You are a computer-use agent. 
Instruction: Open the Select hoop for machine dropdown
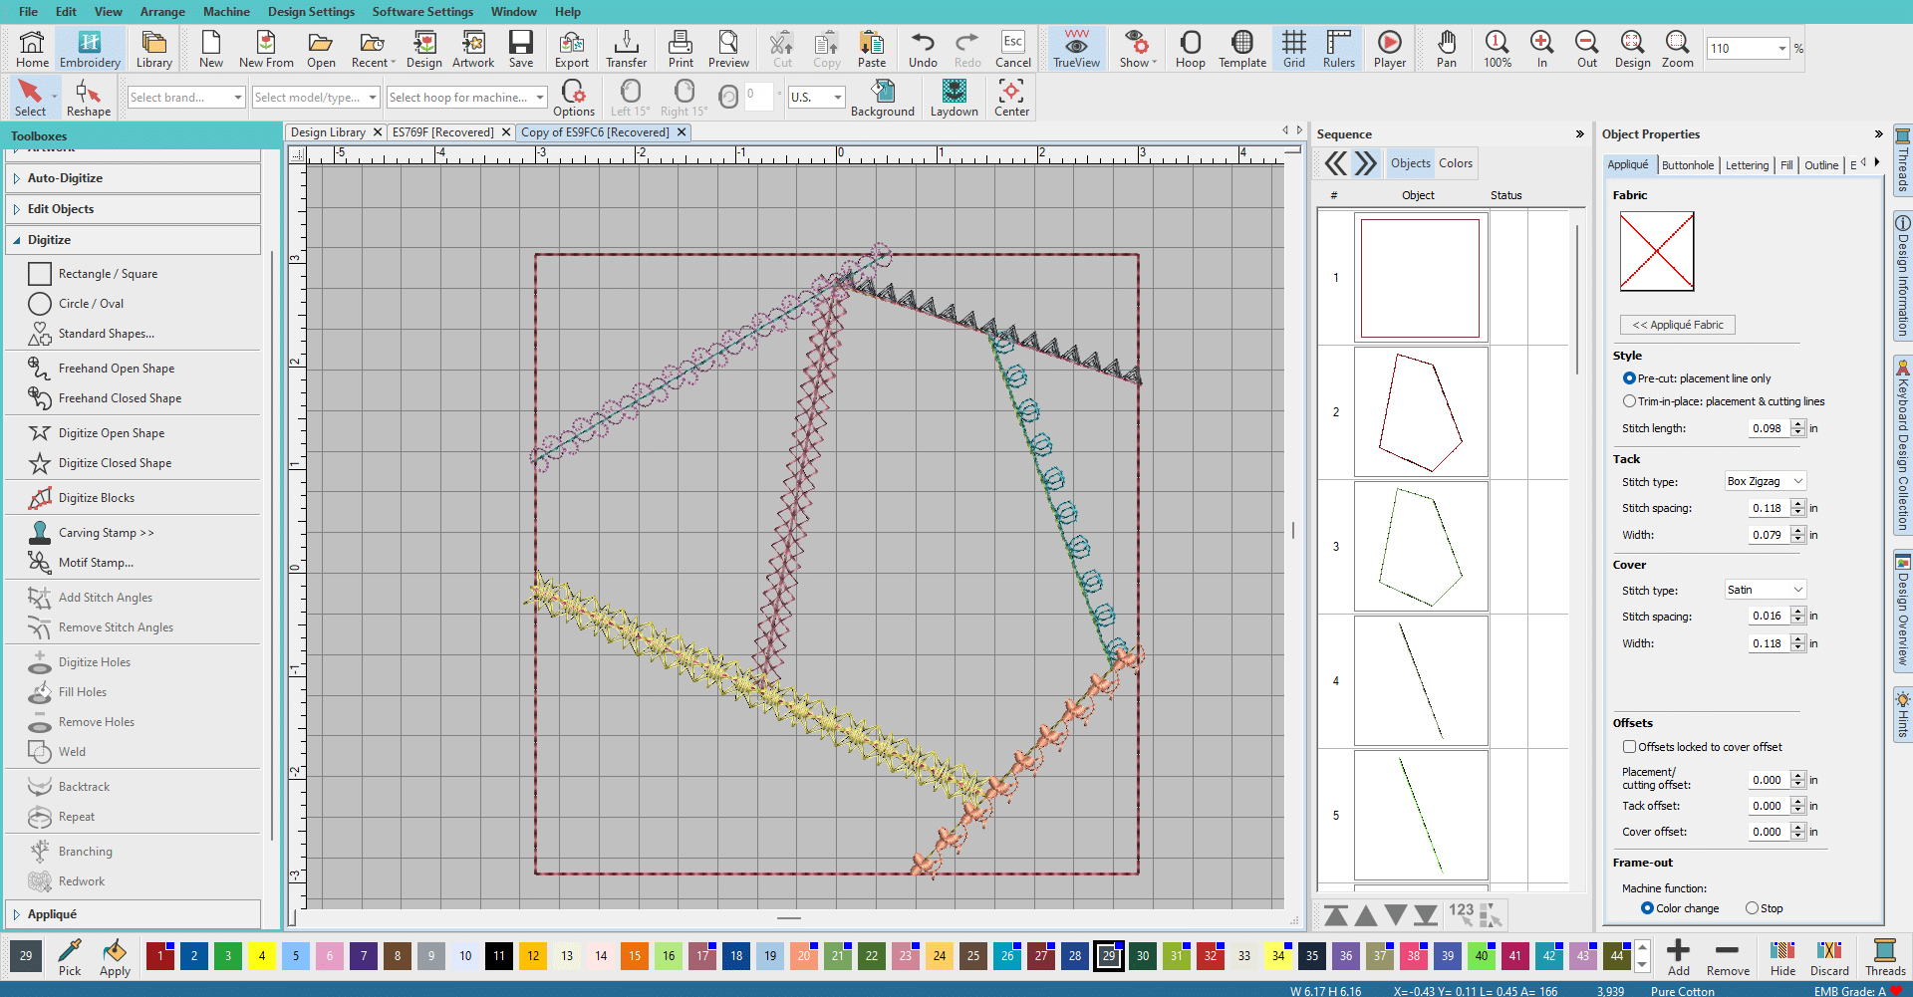tap(466, 98)
